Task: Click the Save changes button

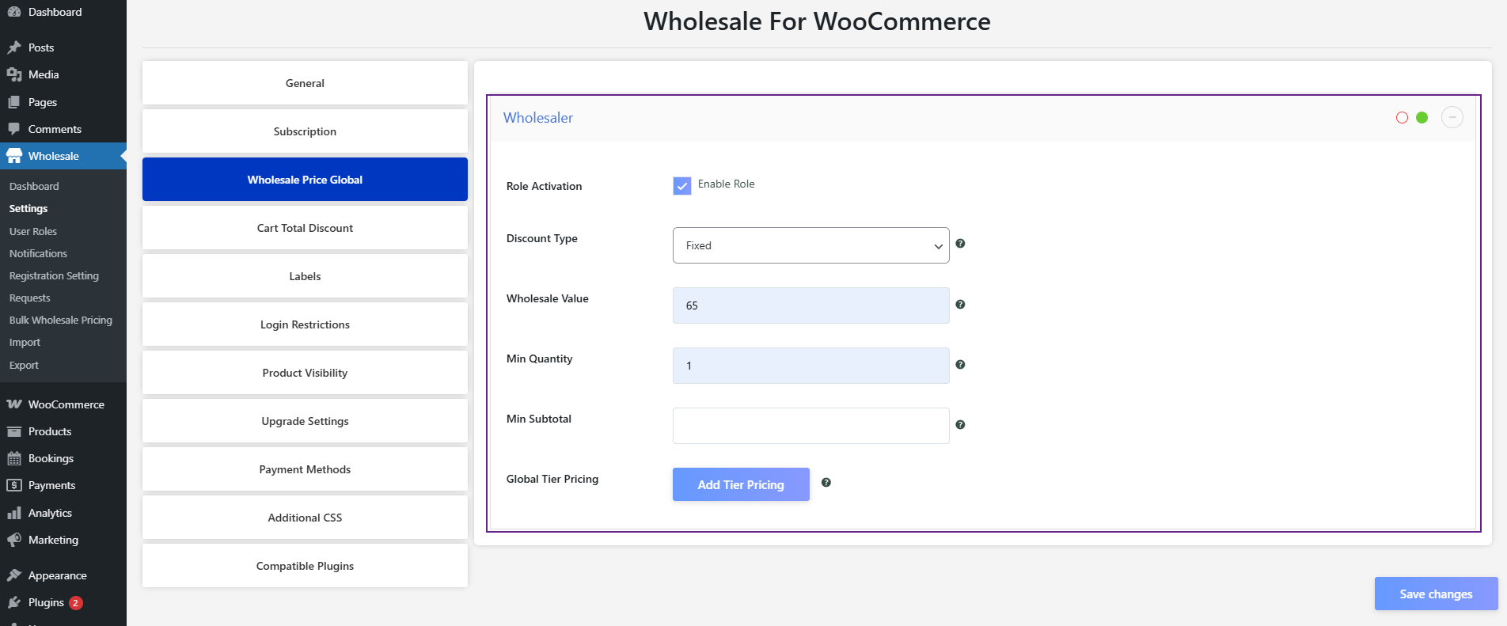Action: click(1436, 594)
